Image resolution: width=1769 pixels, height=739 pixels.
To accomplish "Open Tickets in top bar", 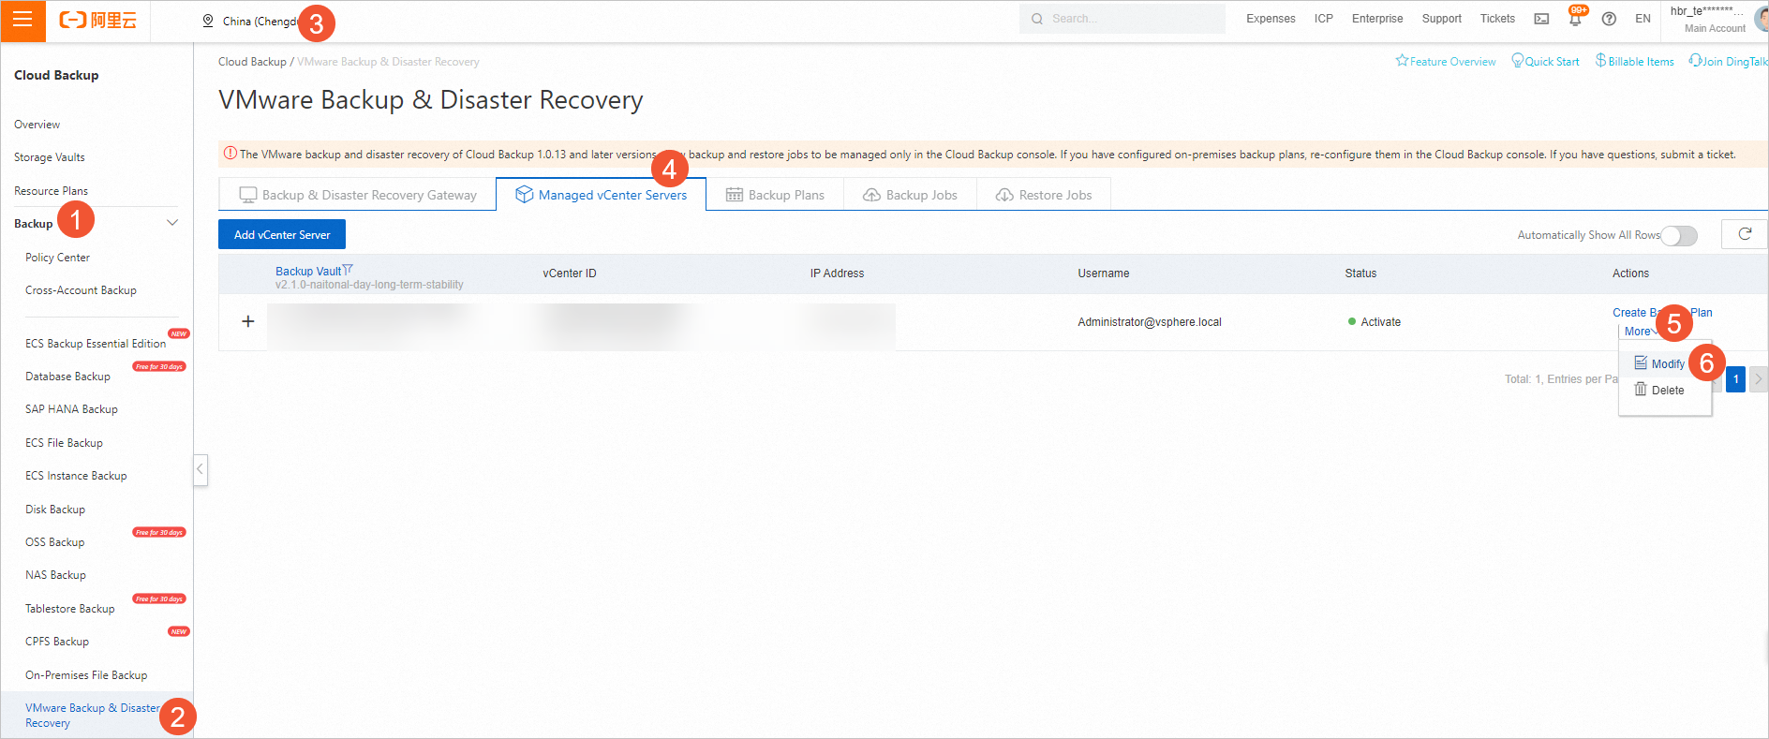I will [1497, 19].
